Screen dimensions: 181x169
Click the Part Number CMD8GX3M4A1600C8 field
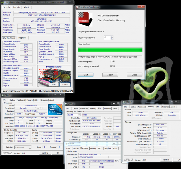91,126
